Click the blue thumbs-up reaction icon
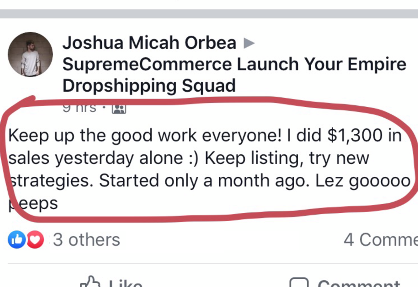Screen dimensions: 418x287 coord(16,240)
